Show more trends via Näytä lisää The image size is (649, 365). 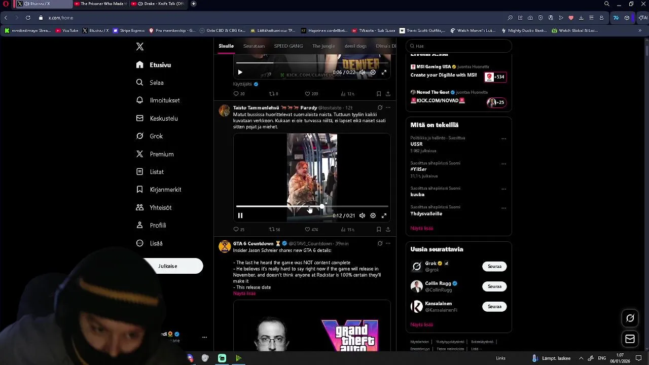click(422, 228)
